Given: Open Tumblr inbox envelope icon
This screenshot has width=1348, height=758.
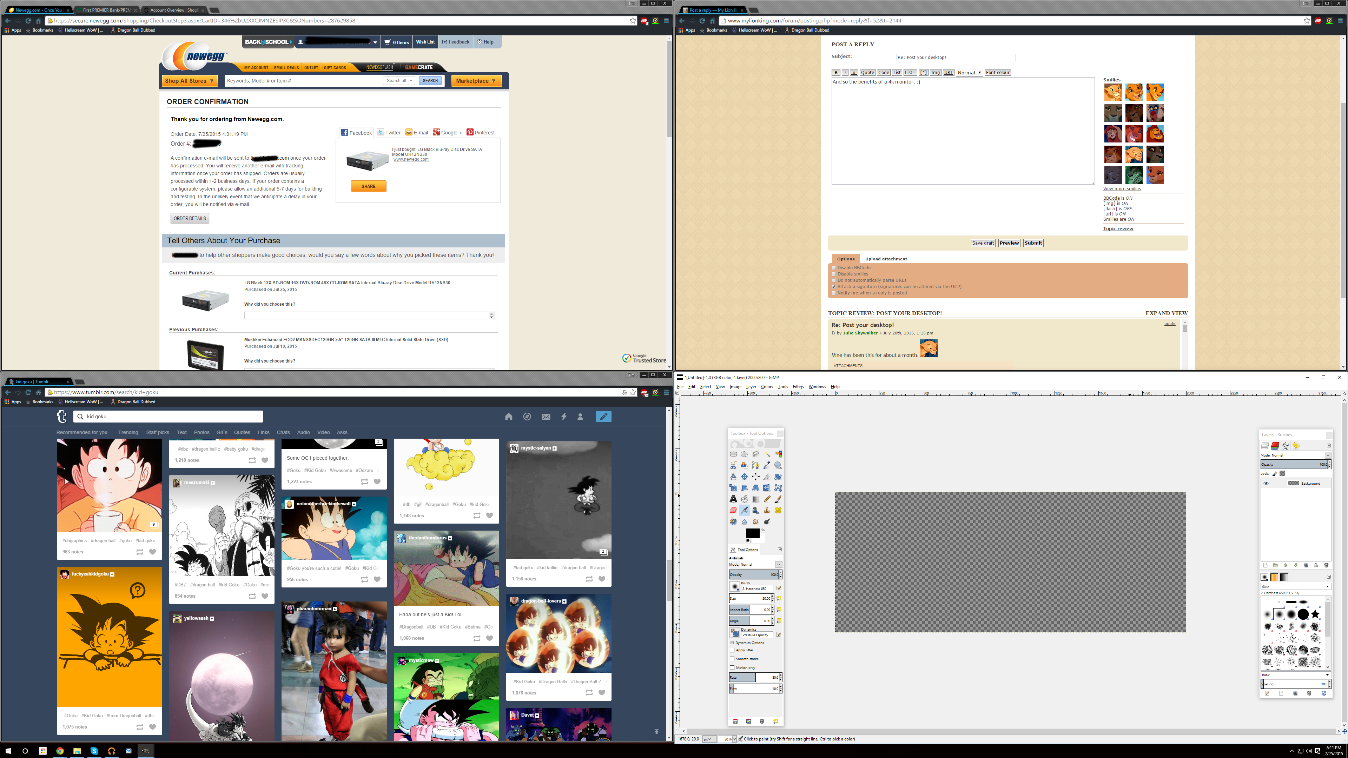Looking at the screenshot, I should (546, 417).
